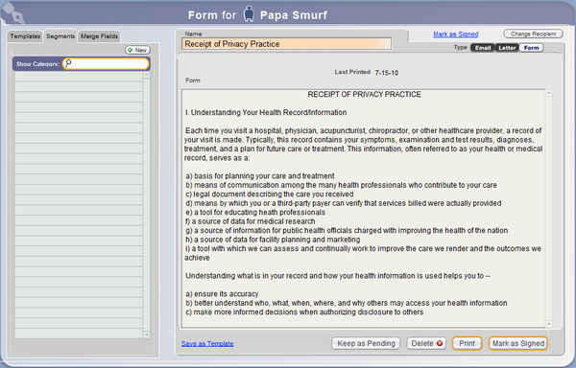This screenshot has height=368, width=576.
Task: Click Keep as Pending button
Action: 366,343
